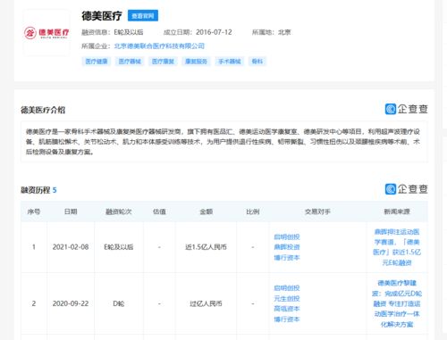Open the 高瓴资本 investor link
Screen dimensions: 447x340
287,309
